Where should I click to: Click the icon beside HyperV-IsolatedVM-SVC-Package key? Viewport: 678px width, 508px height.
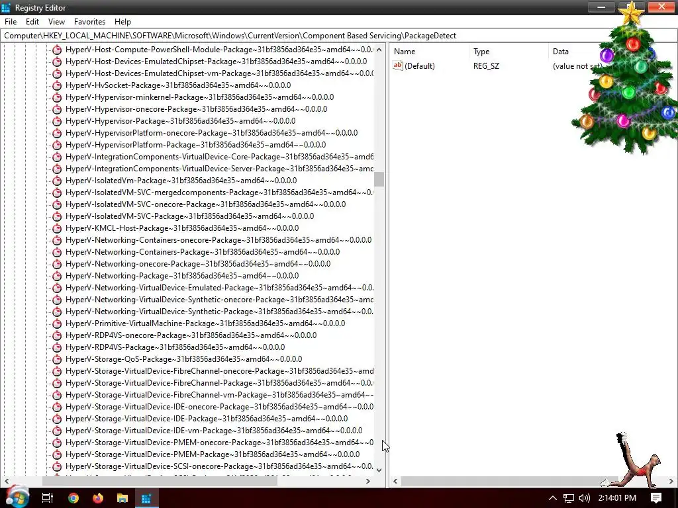coord(57,216)
